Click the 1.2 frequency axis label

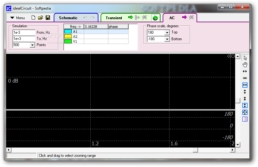(x=95, y=144)
